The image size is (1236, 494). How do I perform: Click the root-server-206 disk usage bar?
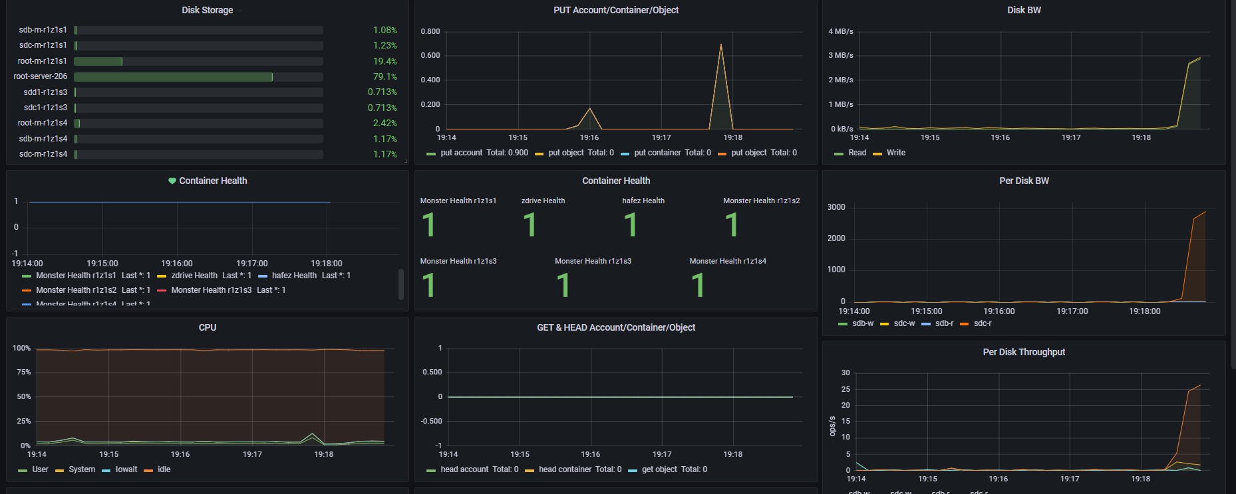198,77
